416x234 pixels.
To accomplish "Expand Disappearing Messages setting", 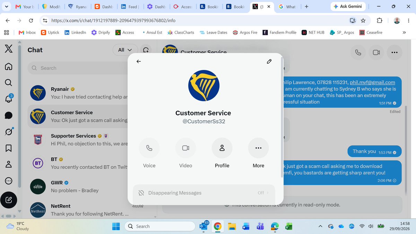I will (x=204, y=193).
